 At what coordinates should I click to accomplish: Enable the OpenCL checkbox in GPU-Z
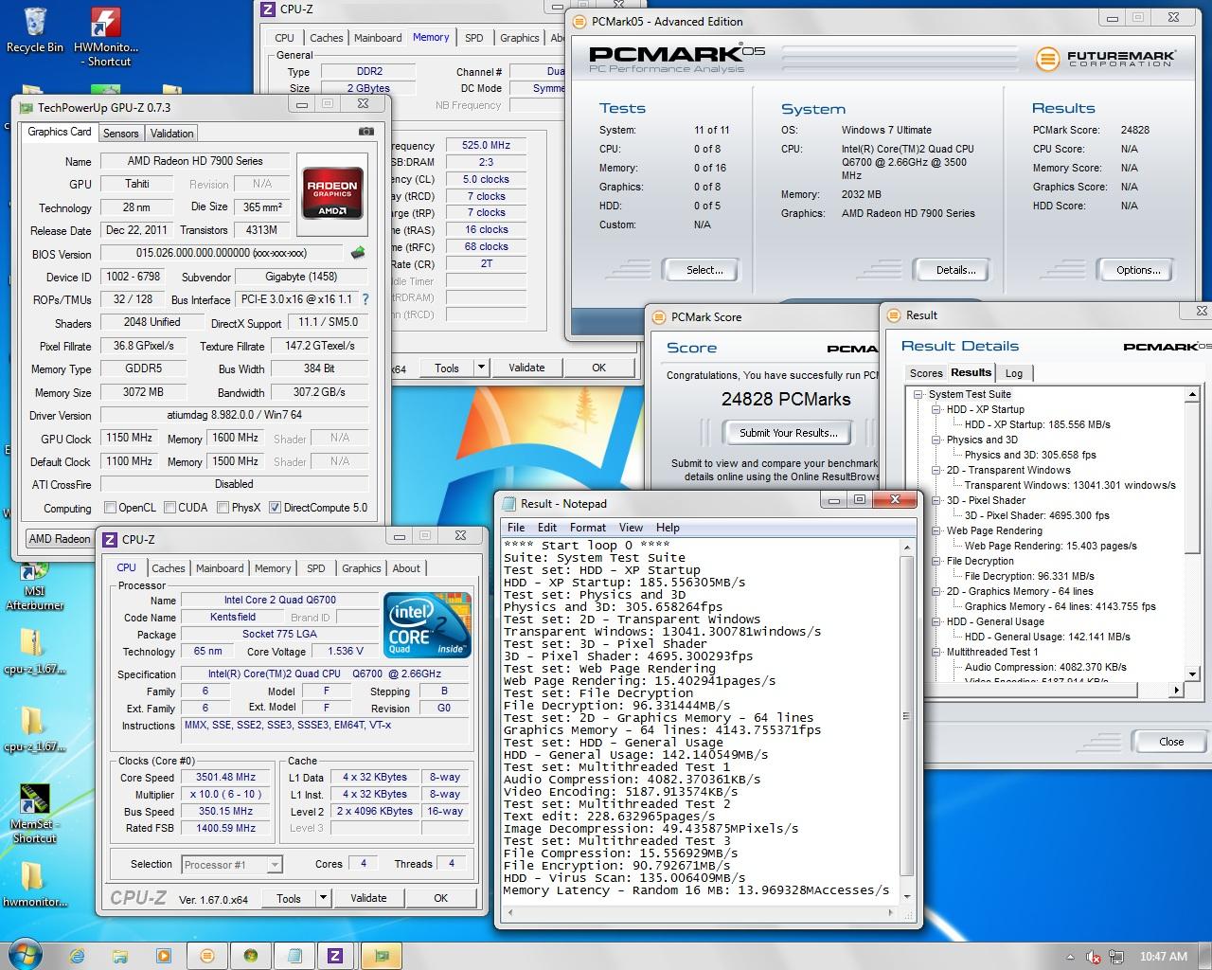[110, 508]
